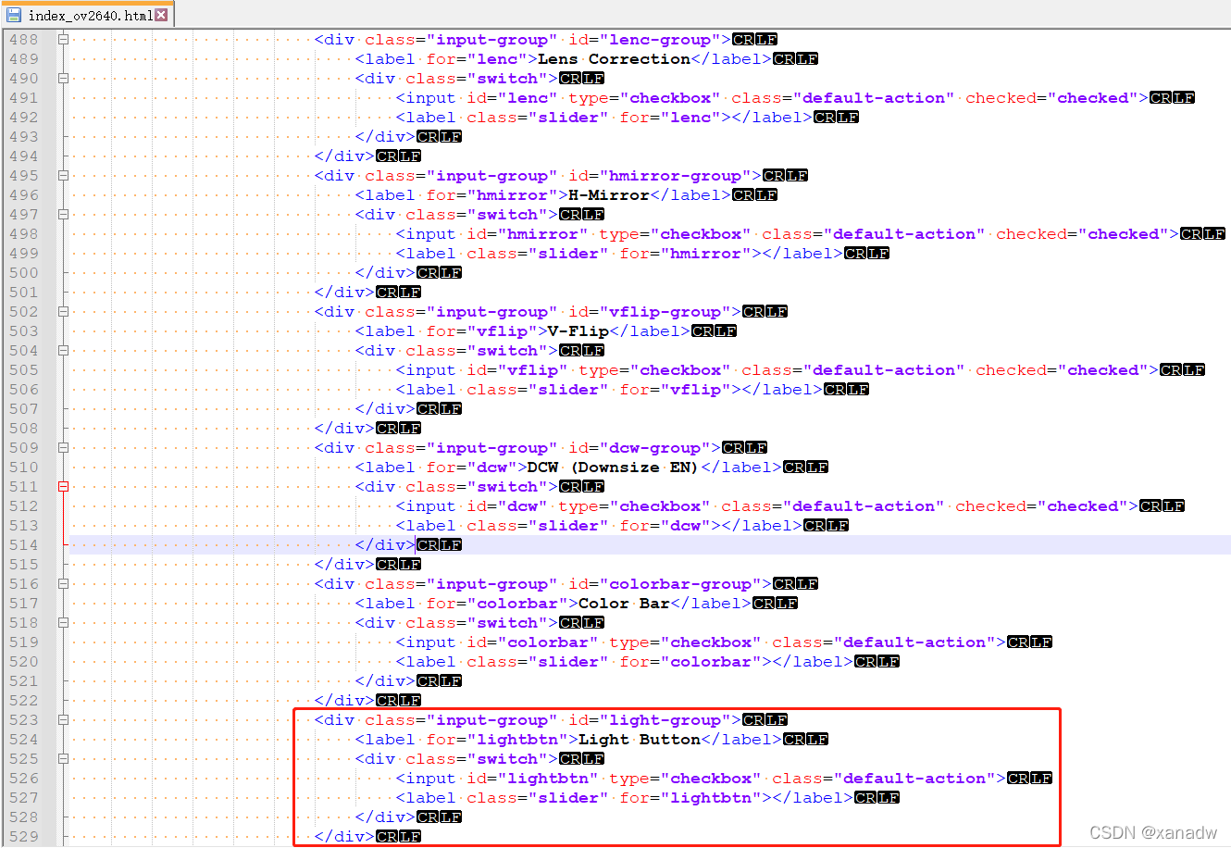Click the "lenc-group" id value on line 488
Screen dimensions: 1231x848
coord(660,40)
